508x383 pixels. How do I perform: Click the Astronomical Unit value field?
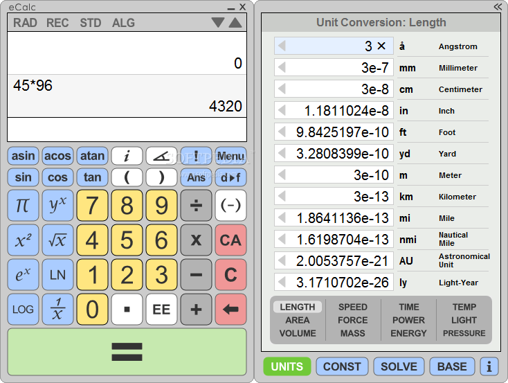pyautogui.click(x=334, y=260)
